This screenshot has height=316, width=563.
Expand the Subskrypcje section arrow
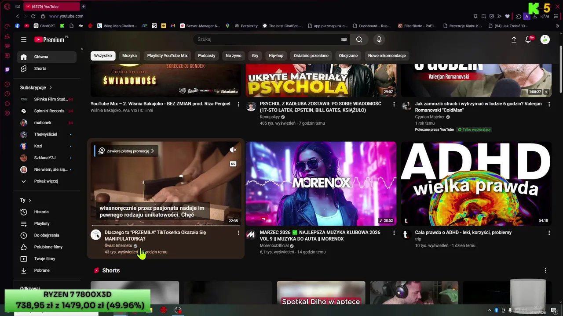pos(51,88)
